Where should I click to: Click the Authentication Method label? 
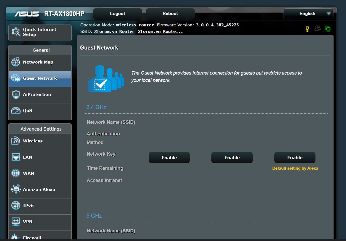tap(103, 138)
